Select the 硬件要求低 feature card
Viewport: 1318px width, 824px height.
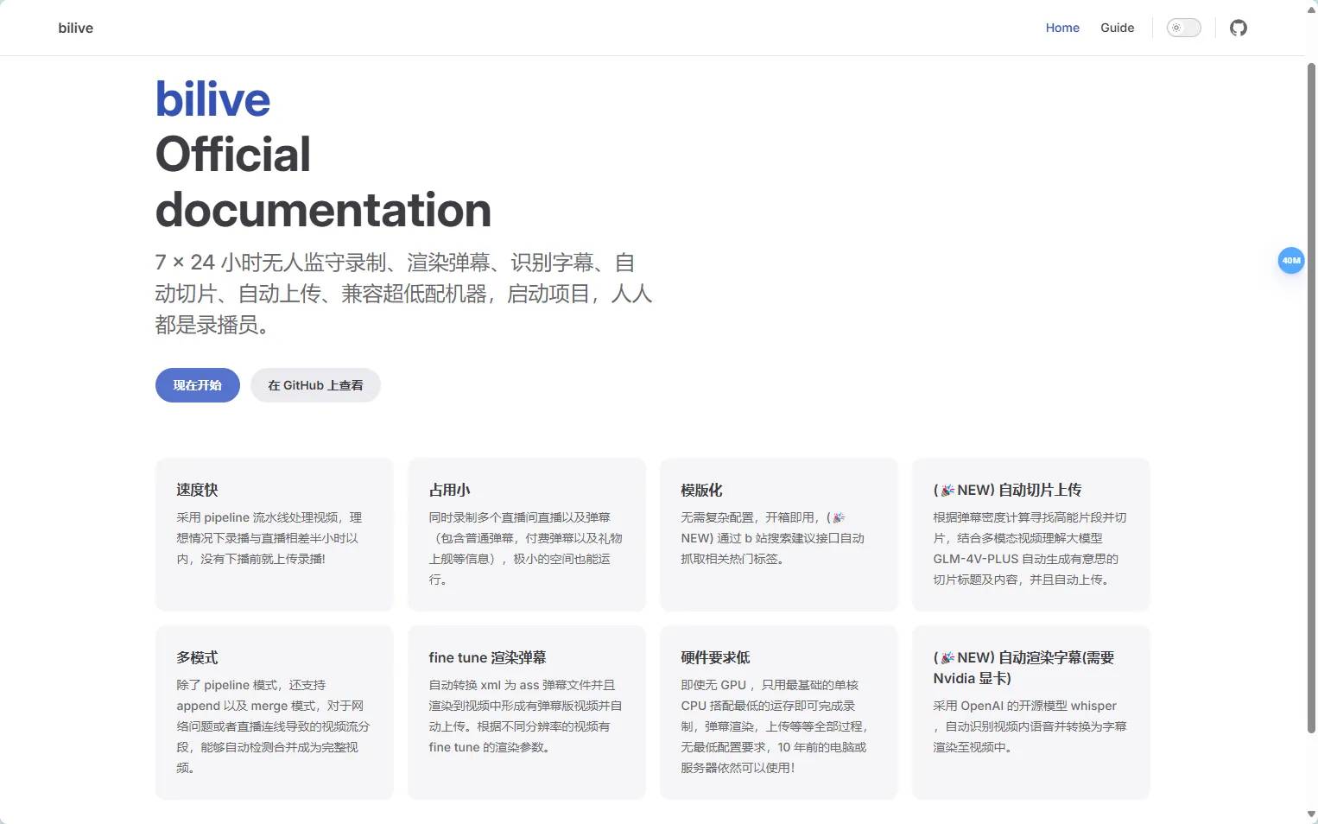click(x=778, y=712)
